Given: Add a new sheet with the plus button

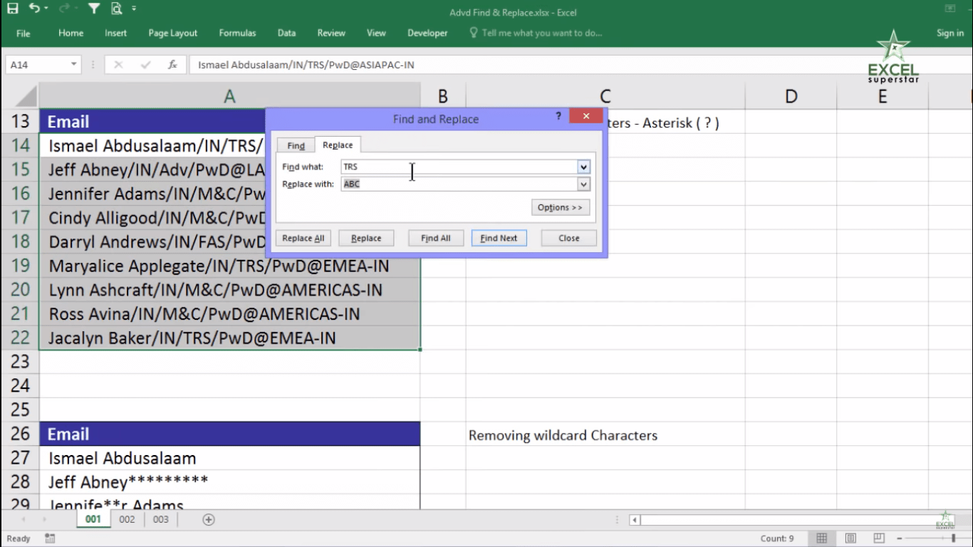Looking at the screenshot, I should [207, 519].
